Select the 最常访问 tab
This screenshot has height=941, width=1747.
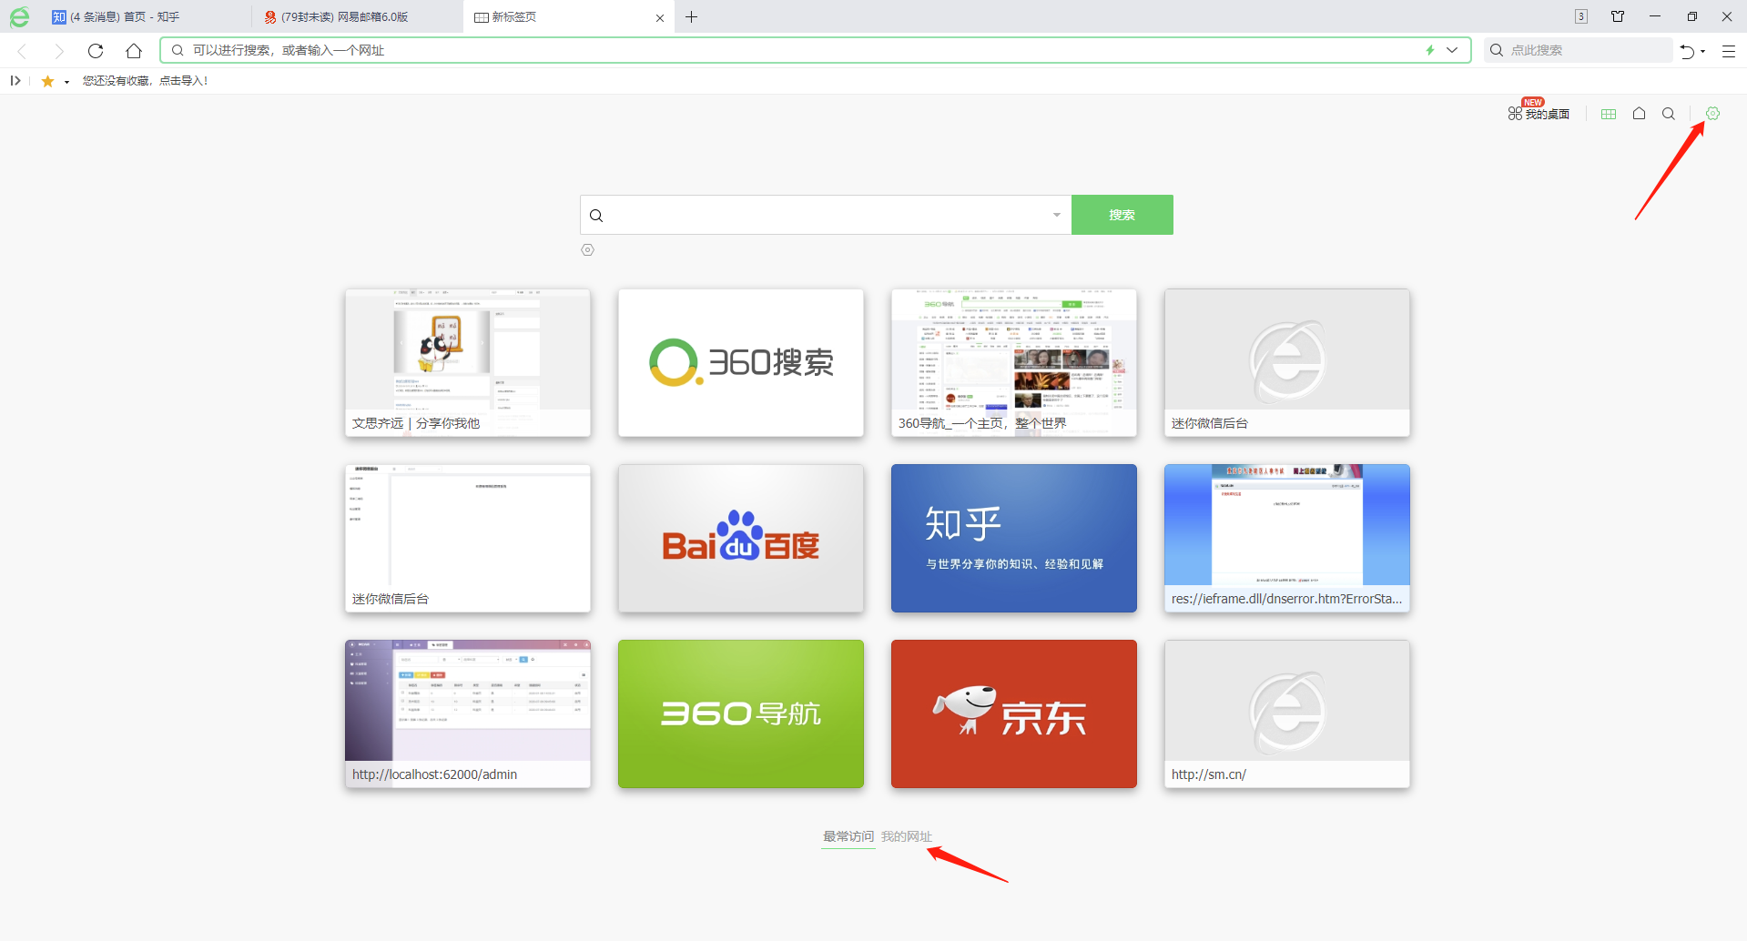848,836
